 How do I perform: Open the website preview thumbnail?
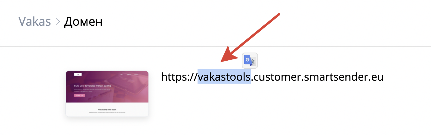click(x=107, y=94)
